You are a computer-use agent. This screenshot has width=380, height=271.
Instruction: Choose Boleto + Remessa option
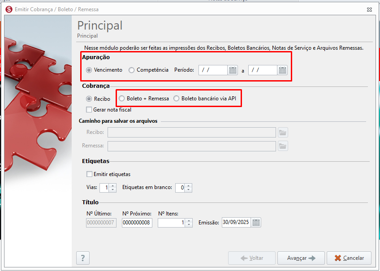click(144, 99)
